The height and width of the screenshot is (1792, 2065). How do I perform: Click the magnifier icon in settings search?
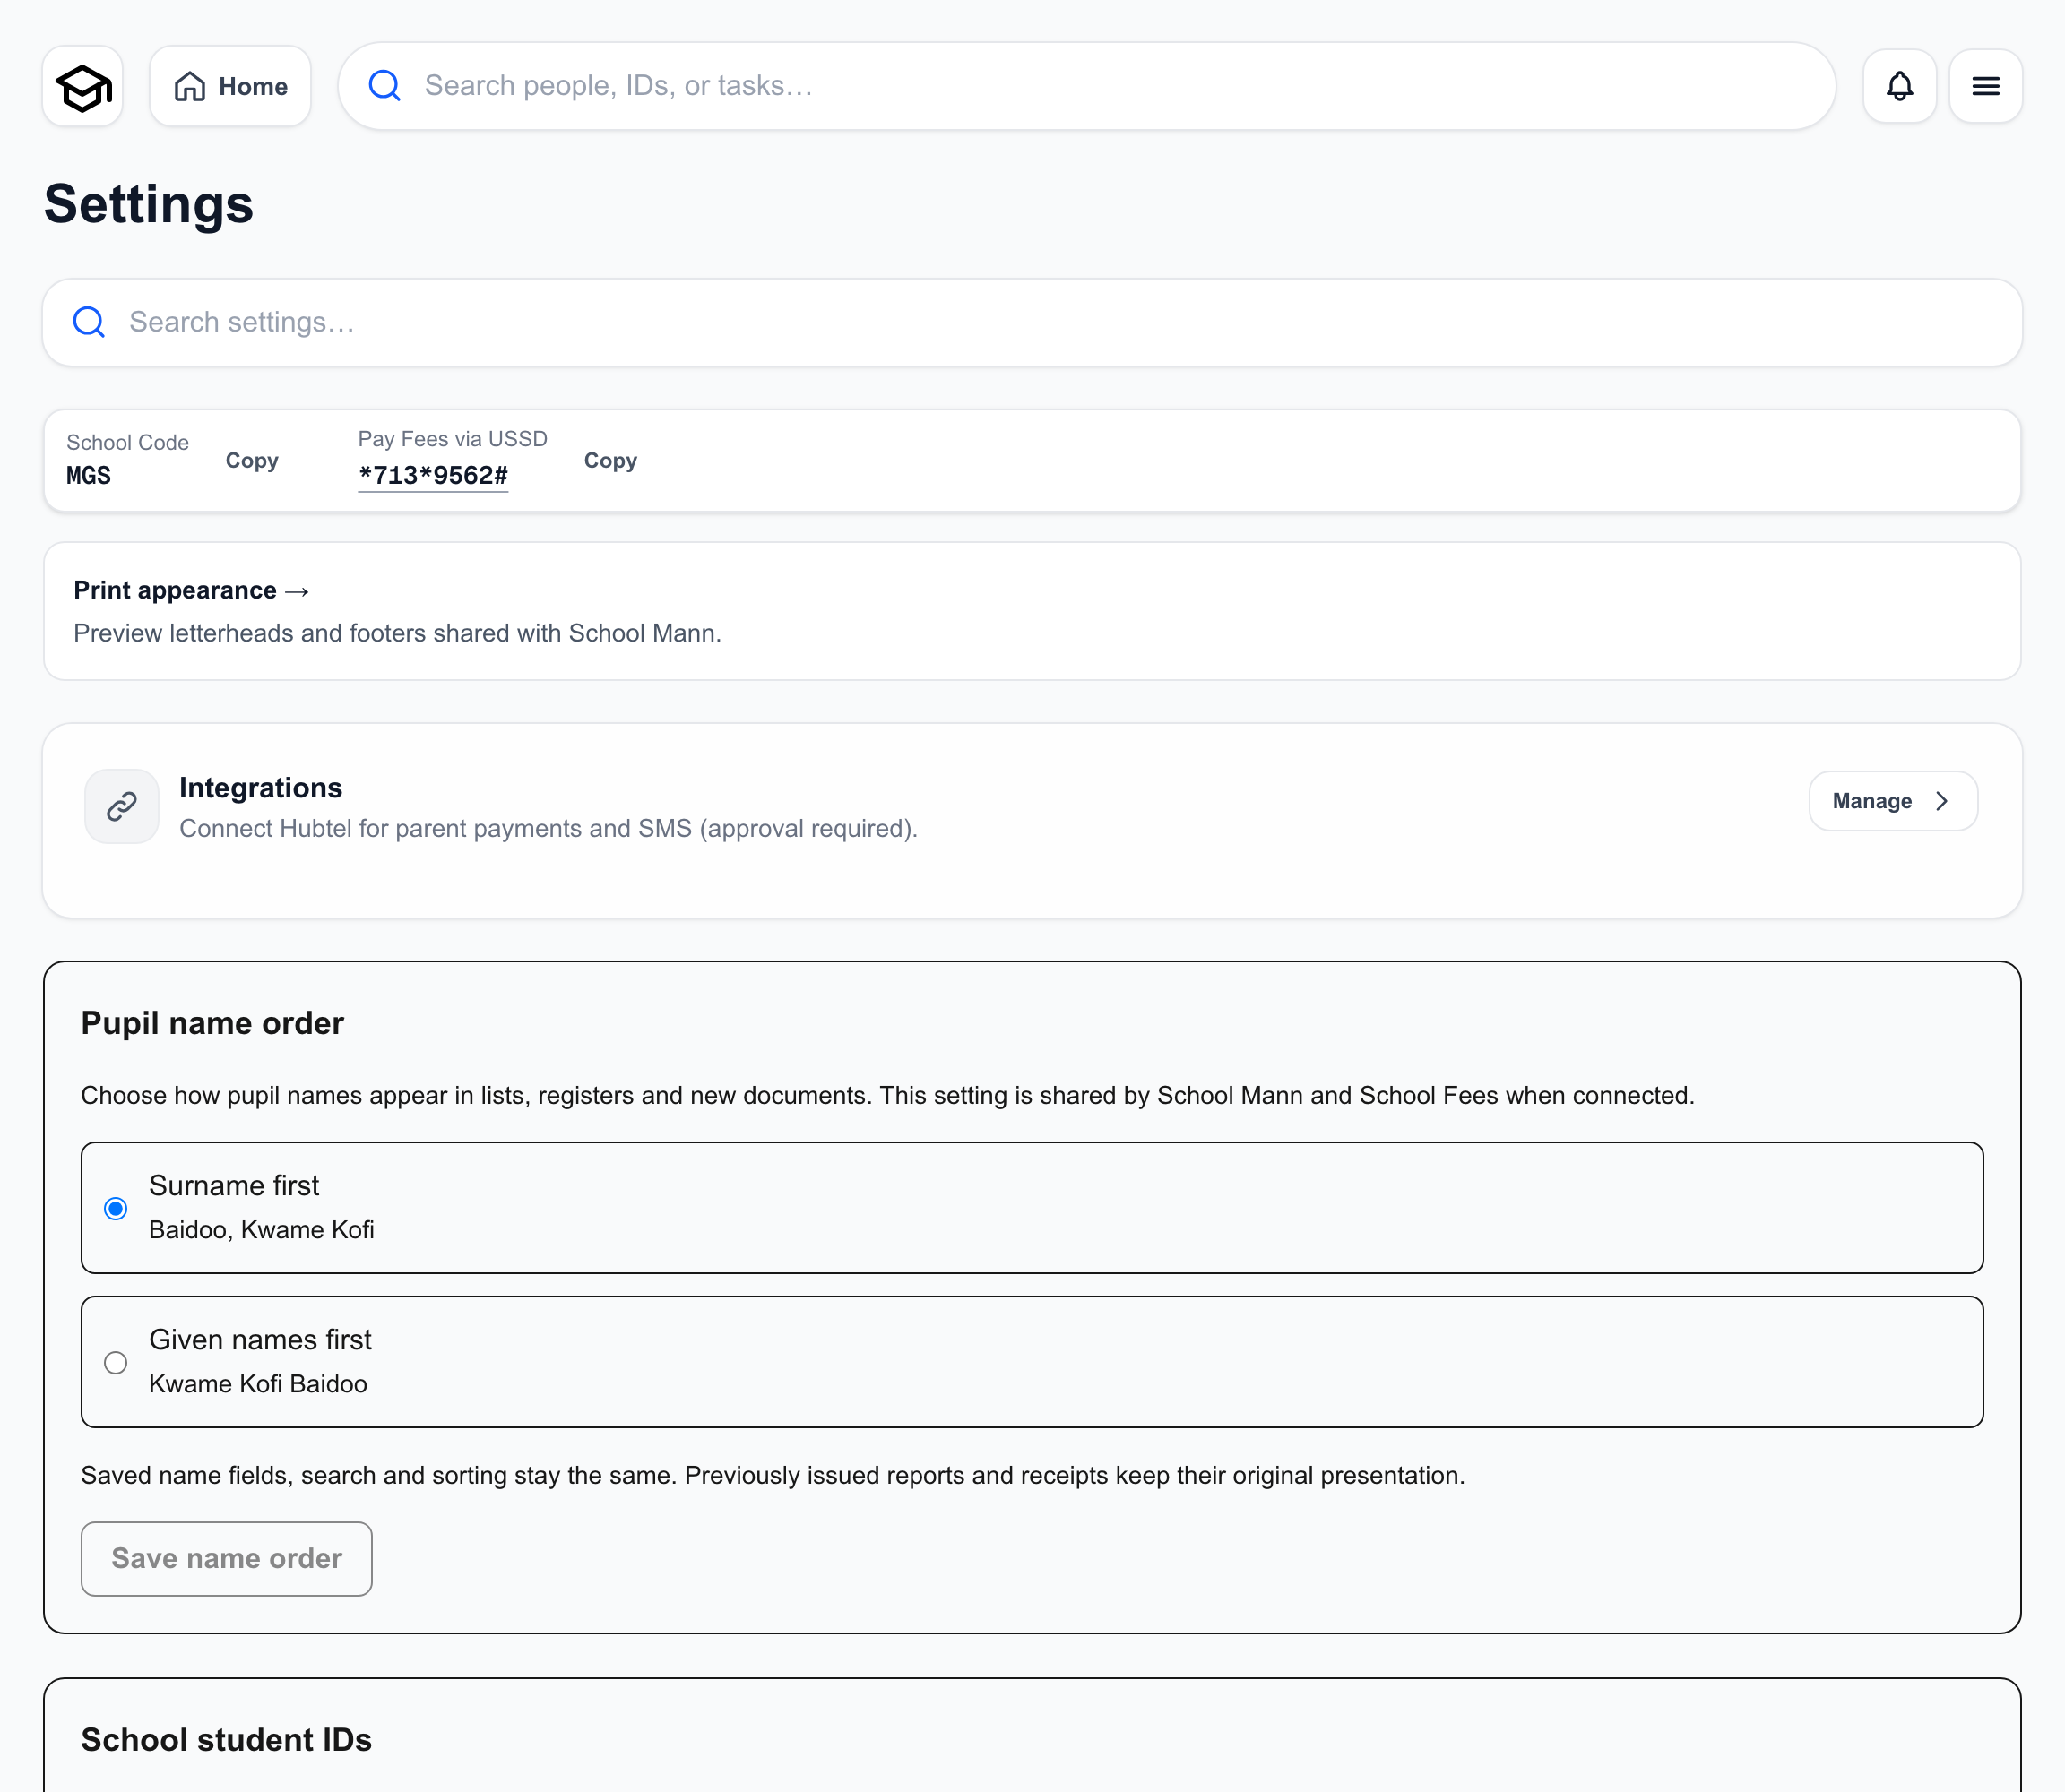tap(89, 322)
